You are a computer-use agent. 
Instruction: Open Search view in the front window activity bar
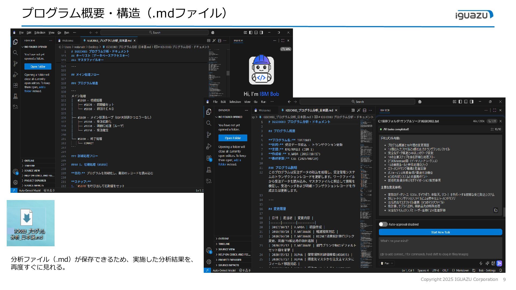[x=209, y=123]
